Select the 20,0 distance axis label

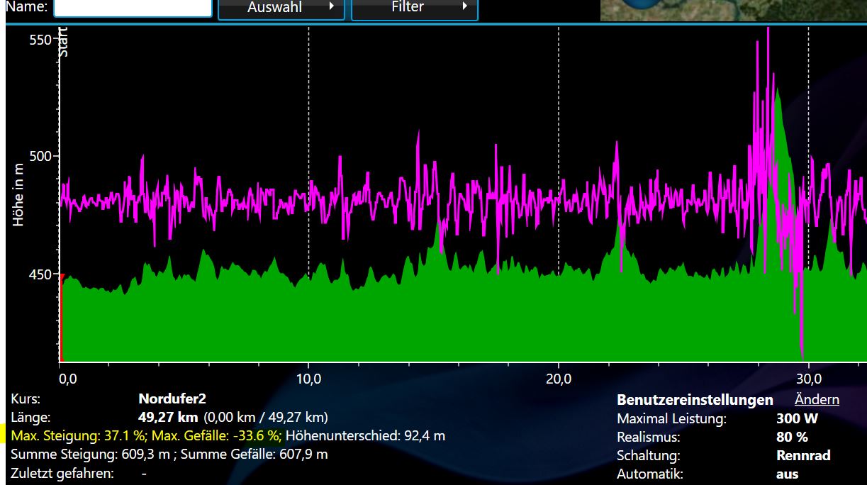pos(559,379)
